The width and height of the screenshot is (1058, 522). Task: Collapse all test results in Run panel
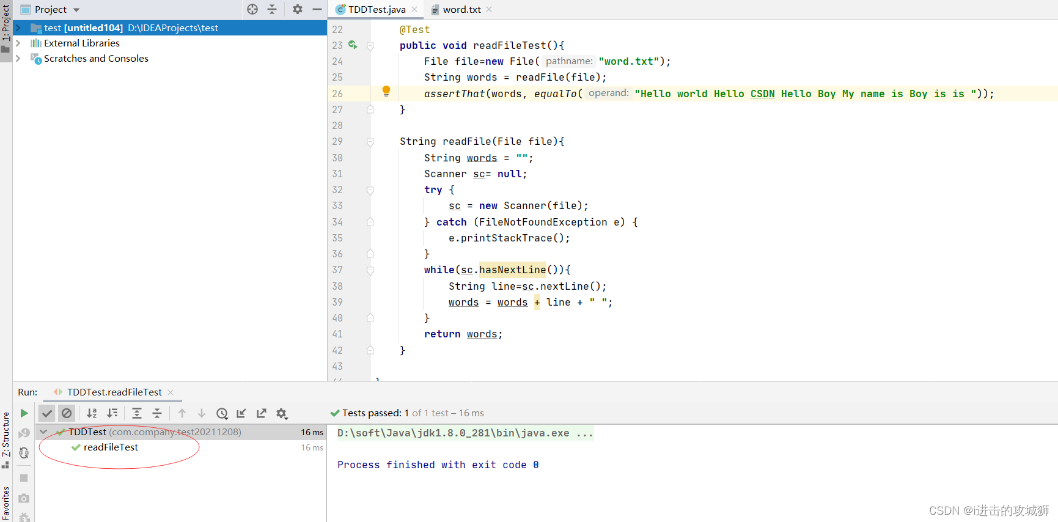(x=157, y=413)
